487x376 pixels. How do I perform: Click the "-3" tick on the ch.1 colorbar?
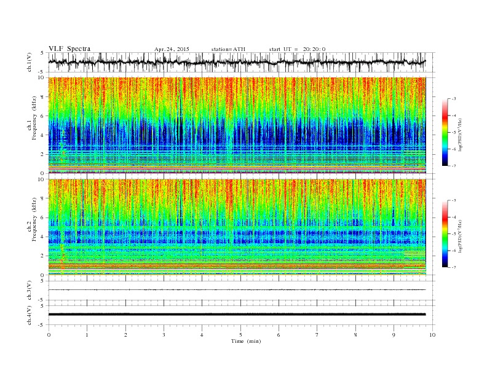(454, 99)
